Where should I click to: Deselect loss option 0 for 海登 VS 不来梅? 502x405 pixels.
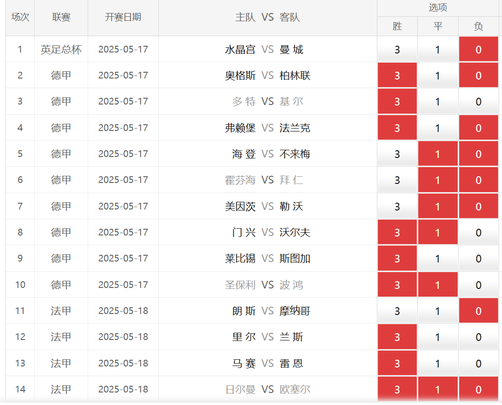[478, 154]
